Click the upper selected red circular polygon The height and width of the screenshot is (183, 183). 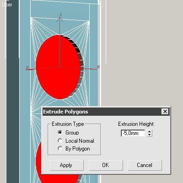tap(58, 67)
